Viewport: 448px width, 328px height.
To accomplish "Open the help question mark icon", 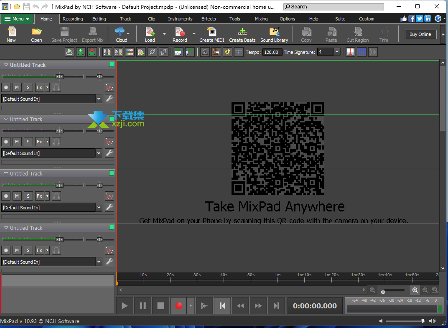I will pyautogui.click(x=438, y=18).
